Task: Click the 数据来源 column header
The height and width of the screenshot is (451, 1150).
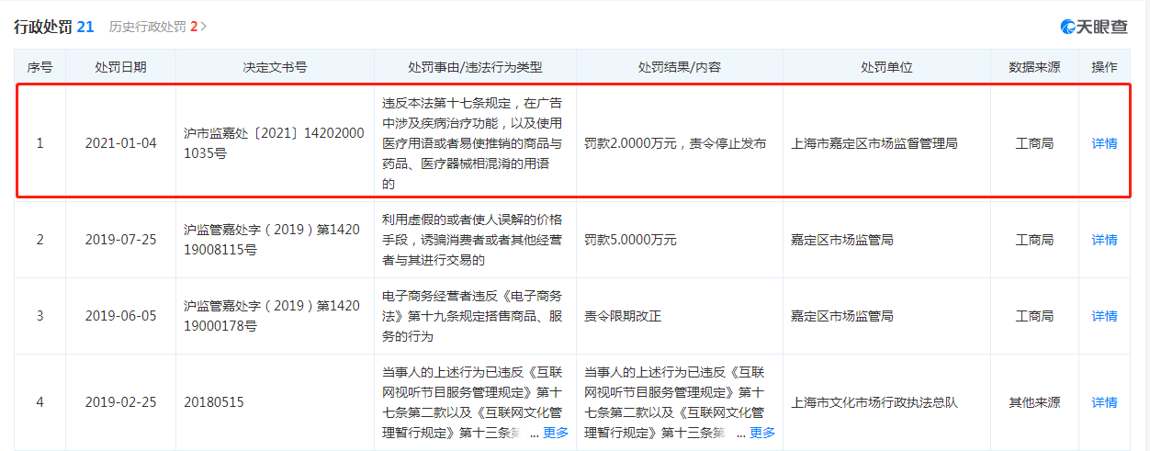Action: click(x=1034, y=68)
